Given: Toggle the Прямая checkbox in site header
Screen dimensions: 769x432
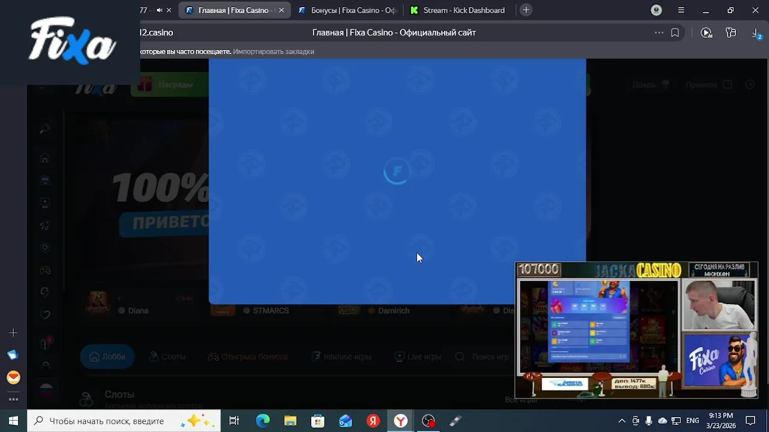Looking at the screenshot, I should click(728, 85).
